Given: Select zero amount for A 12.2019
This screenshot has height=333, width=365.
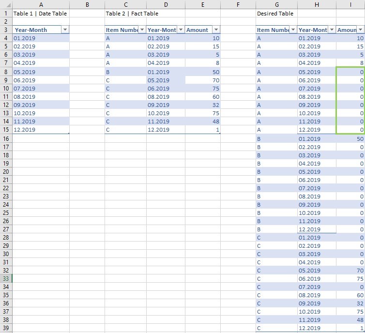Looking at the screenshot, I should pyautogui.click(x=350, y=130).
